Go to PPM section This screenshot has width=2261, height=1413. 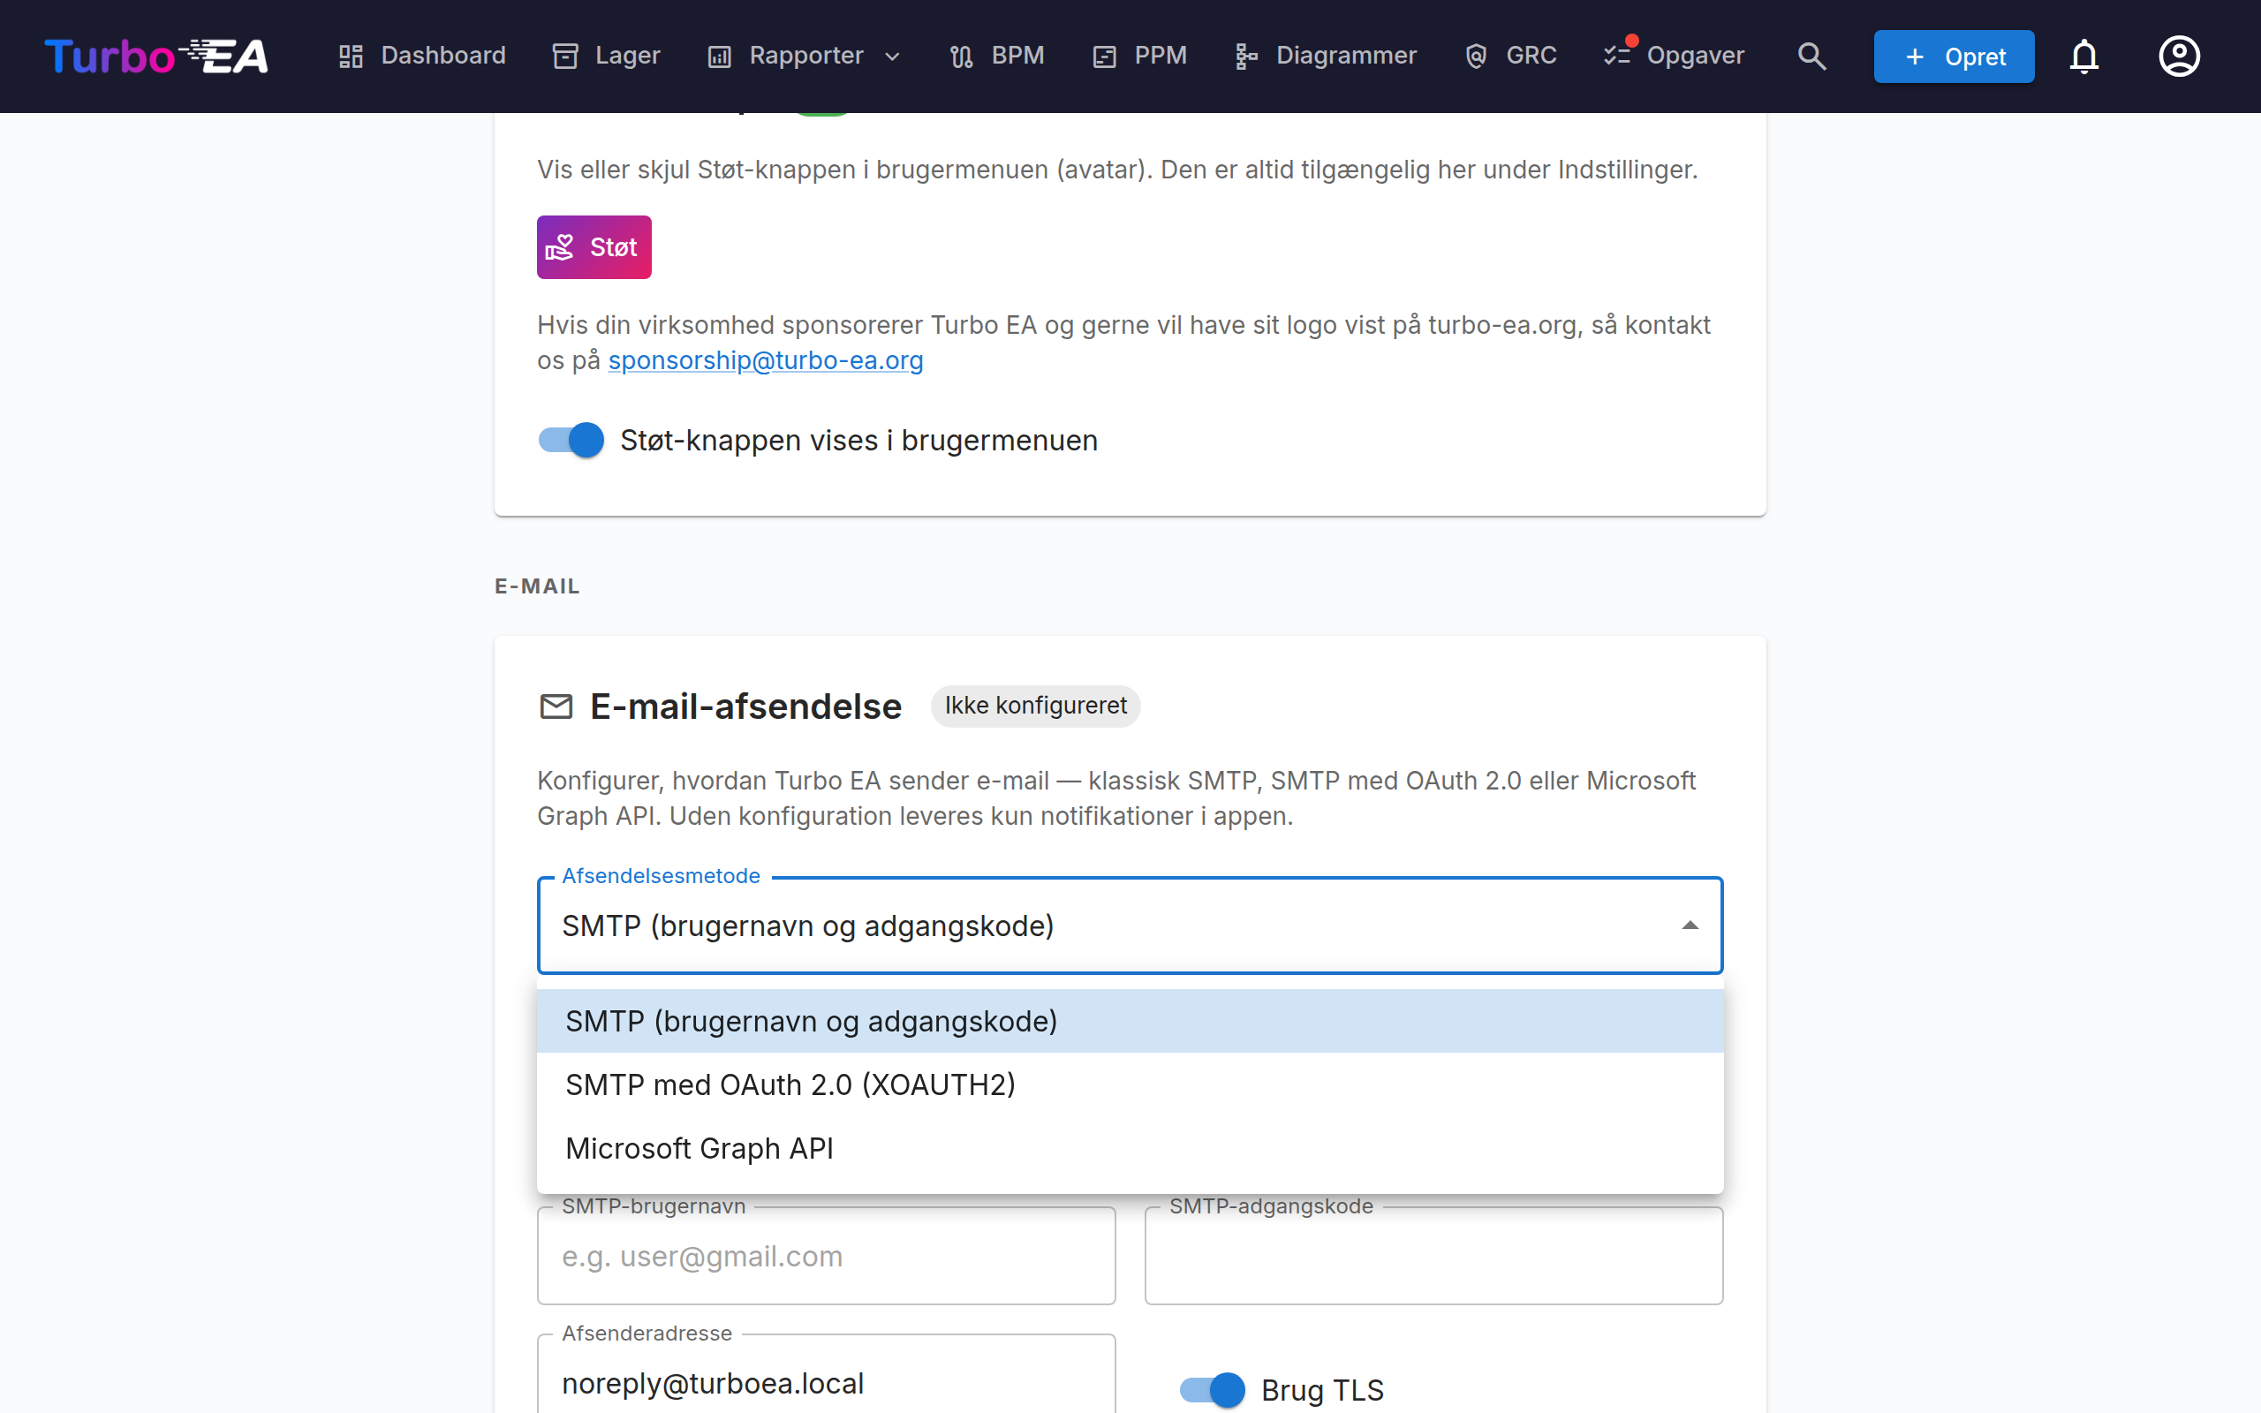[x=1139, y=56]
